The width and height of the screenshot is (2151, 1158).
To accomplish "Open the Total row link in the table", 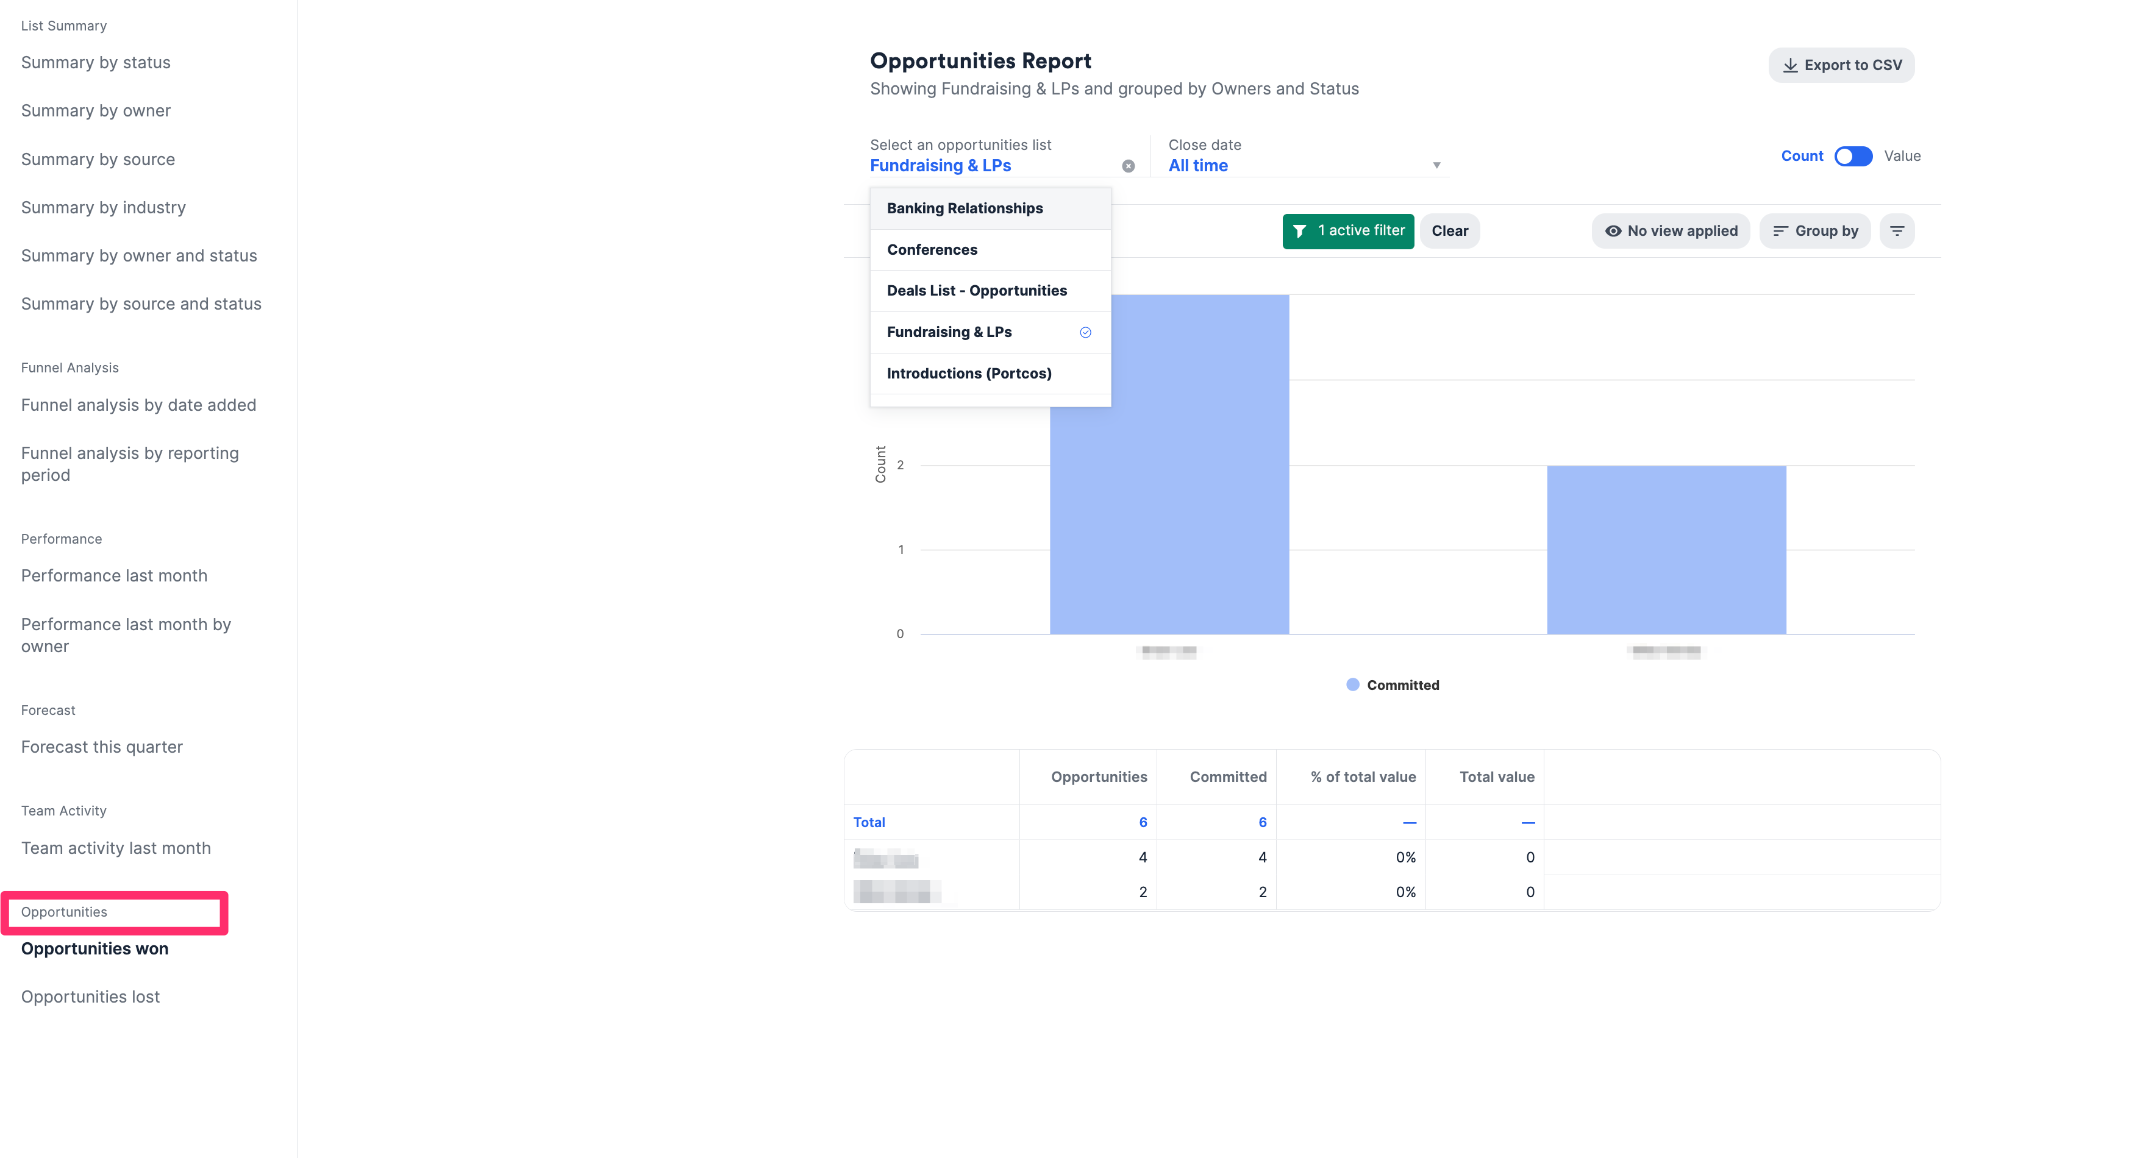I will pyautogui.click(x=869, y=822).
